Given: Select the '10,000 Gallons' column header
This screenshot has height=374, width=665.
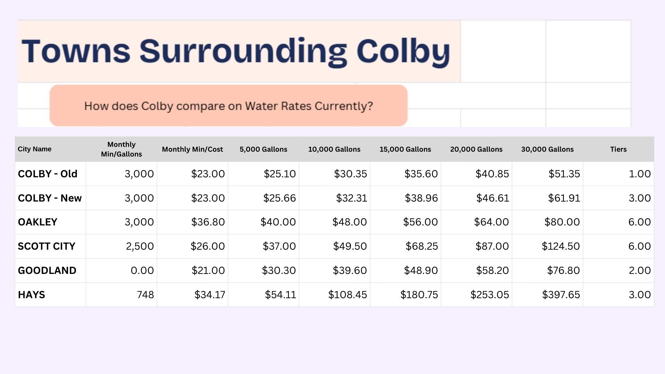Looking at the screenshot, I should pos(334,149).
